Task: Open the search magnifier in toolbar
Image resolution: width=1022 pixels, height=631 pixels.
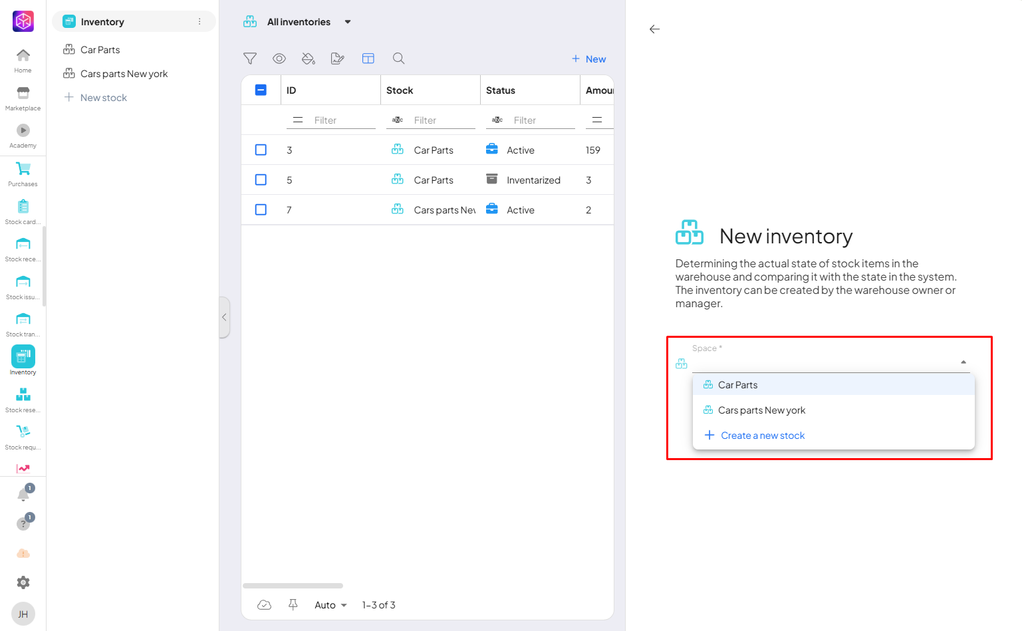Action: (x=398, y=59)
